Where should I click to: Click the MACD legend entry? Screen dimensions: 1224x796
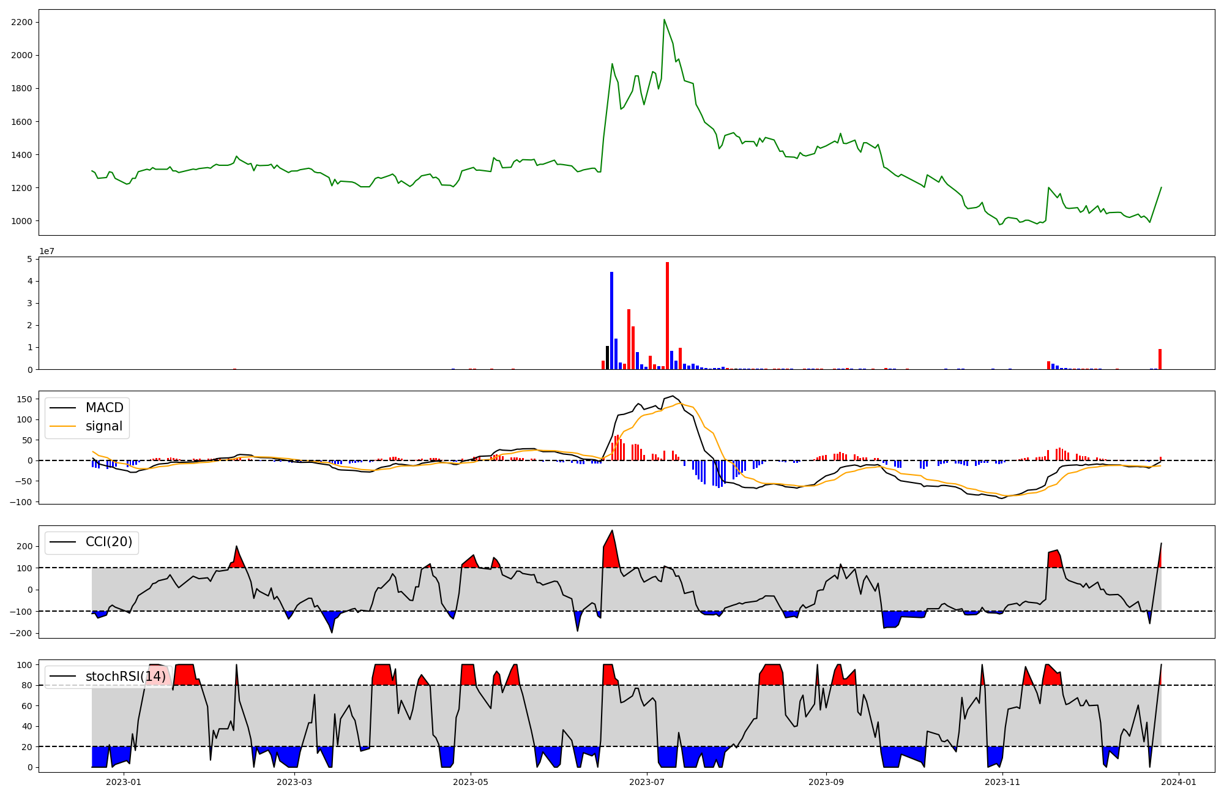(104, 408)
